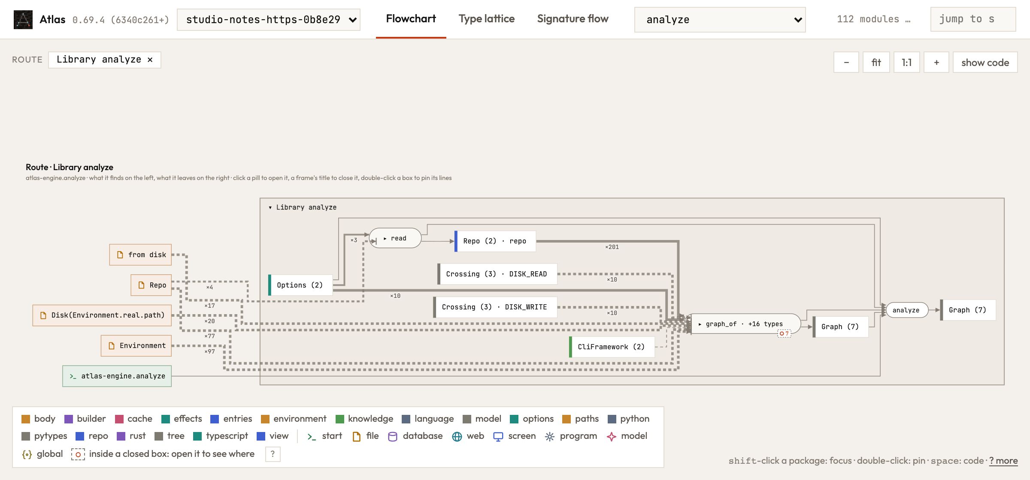Click the fit button
This screenshot has width=1030, height=480.
coord(876,63)
